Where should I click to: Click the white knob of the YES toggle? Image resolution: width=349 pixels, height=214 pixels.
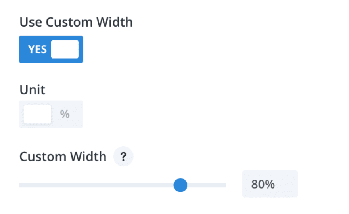click(x=65, y=50)
